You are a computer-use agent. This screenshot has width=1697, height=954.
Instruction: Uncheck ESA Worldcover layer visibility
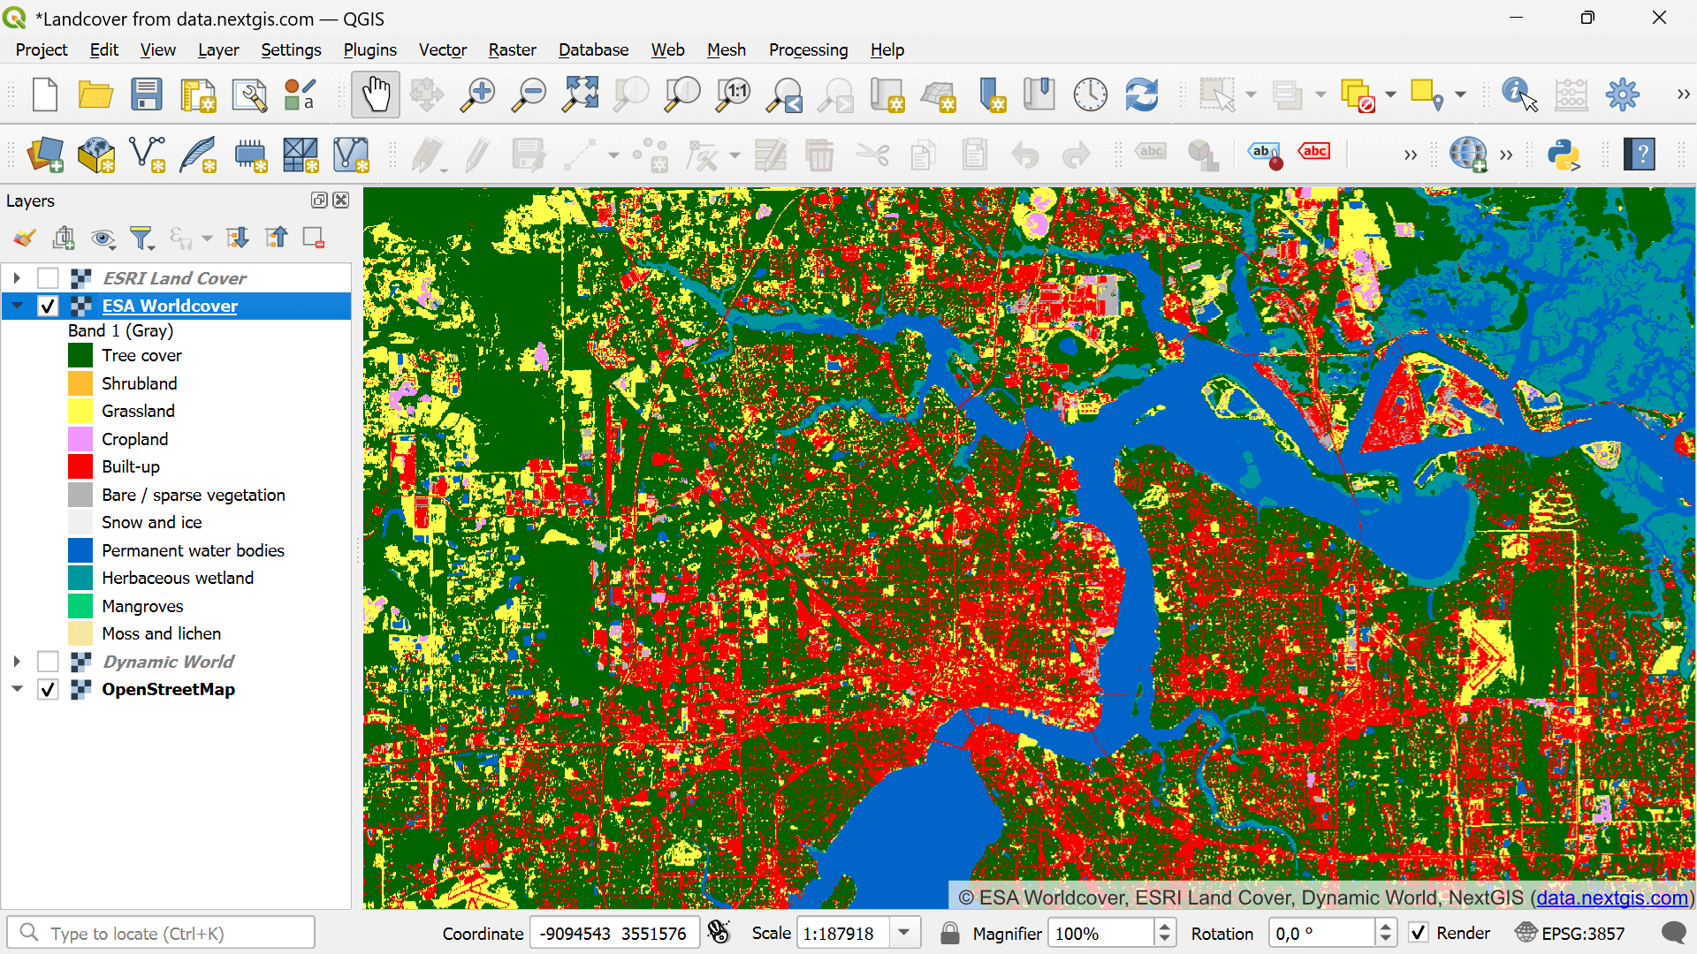[x=48, y=307]
